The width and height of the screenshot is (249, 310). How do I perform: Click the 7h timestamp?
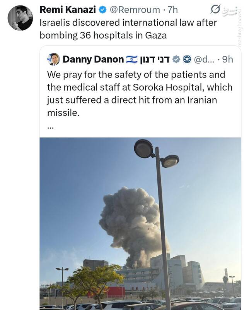[x=172, y=10]
